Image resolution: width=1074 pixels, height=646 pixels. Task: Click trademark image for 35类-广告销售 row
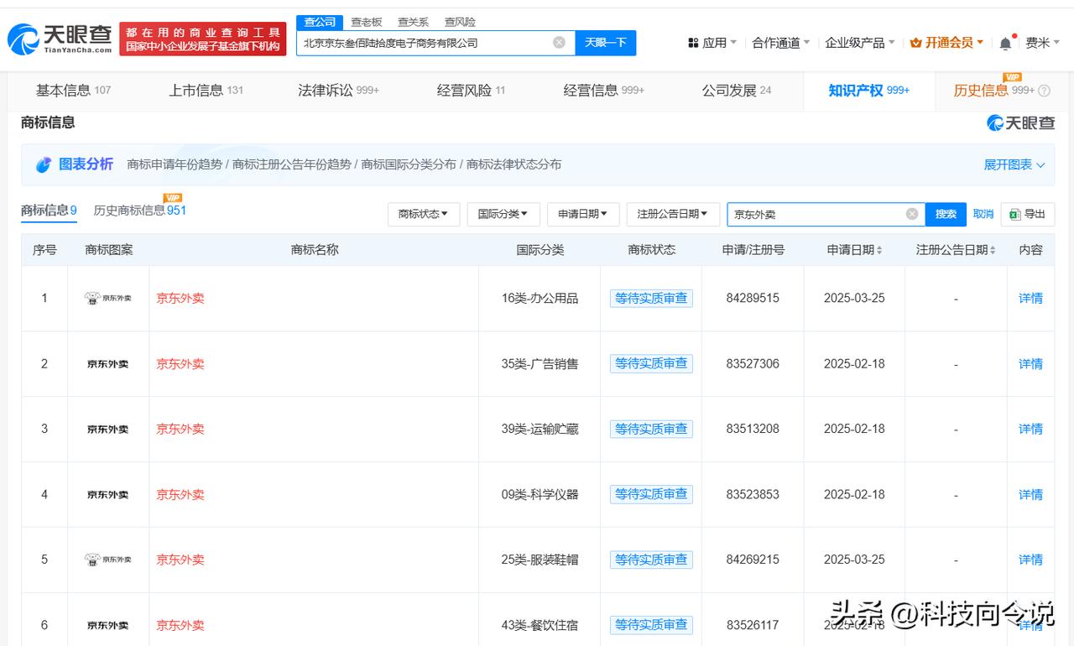(108, 363)
